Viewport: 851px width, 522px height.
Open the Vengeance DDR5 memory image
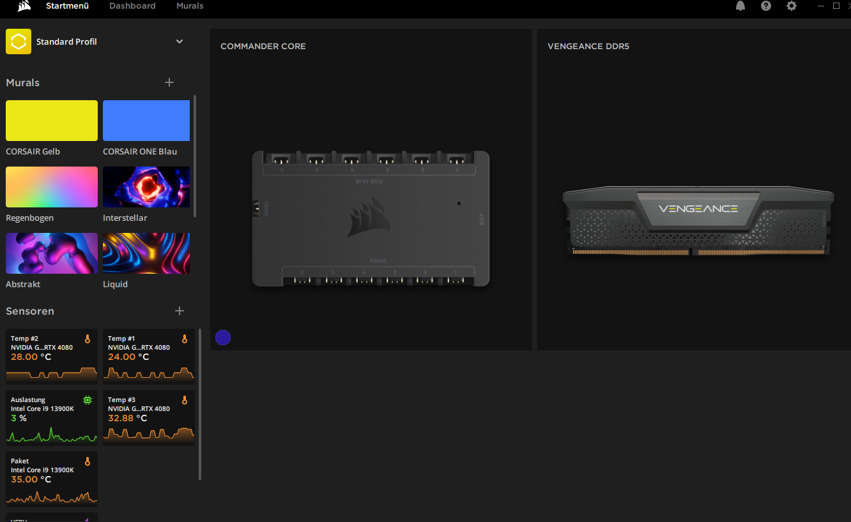(x=698, y=221)
